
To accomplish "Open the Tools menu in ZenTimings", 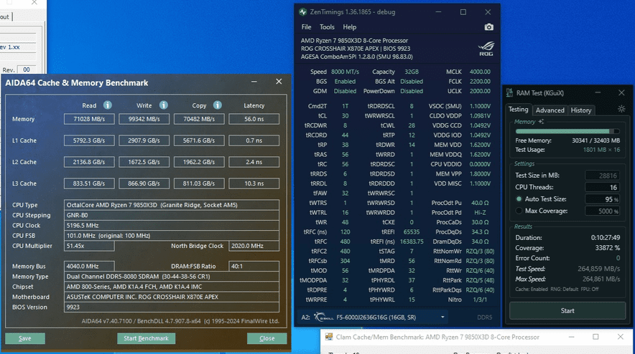I will (327, 27).
